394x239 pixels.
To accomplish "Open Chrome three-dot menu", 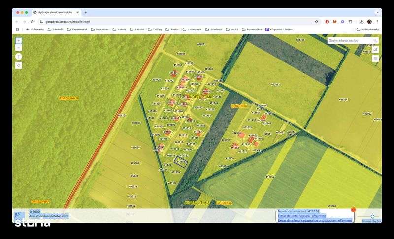I will pyautogui.click(x=377, y=22).
